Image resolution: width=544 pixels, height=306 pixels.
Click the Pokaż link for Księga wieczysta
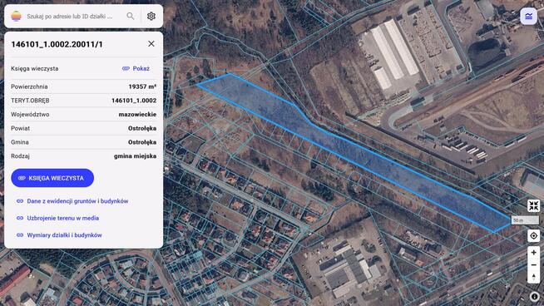[x=136, y=68]
